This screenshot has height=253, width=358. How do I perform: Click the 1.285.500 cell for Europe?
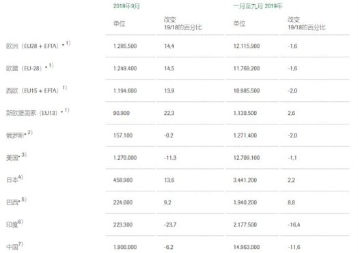[x=125, y=46]
